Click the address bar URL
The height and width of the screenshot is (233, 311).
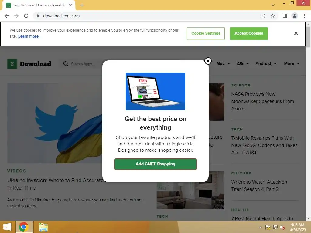61,16
